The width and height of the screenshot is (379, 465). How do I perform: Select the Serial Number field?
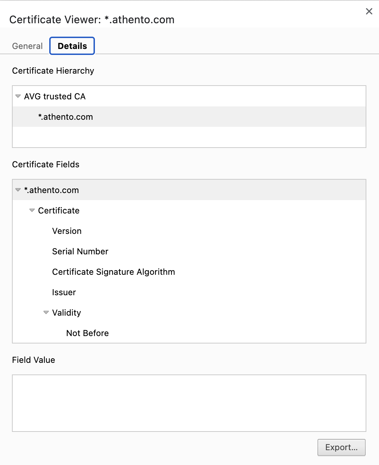[x=80, y=252]
